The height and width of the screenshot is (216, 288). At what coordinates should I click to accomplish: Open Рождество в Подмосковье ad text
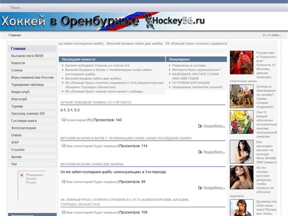(266, 65)
